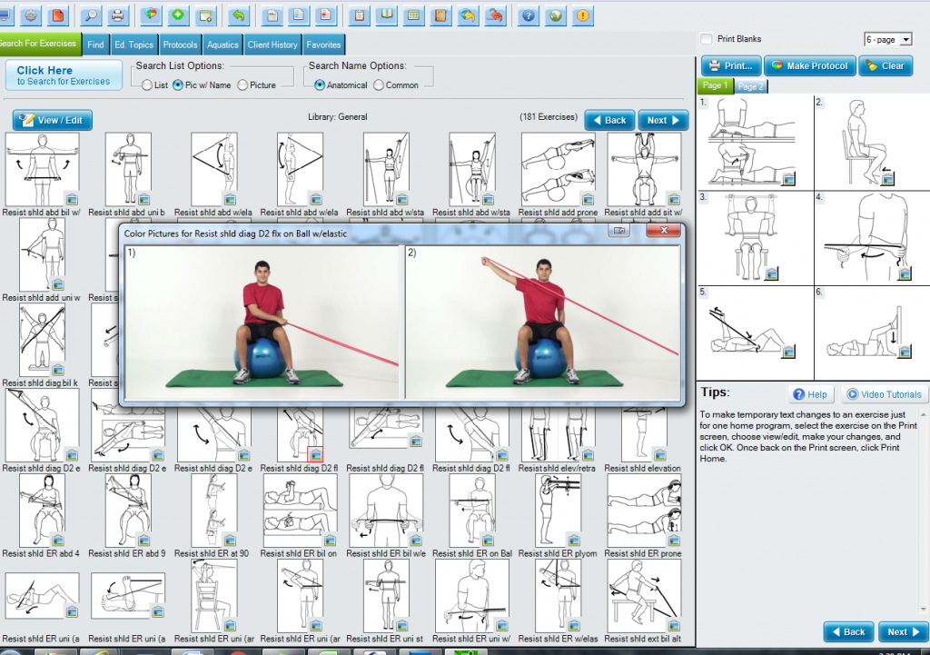Click the View/Edit button
The width and height of the screenshot is (930, 655).
(52, 119)
